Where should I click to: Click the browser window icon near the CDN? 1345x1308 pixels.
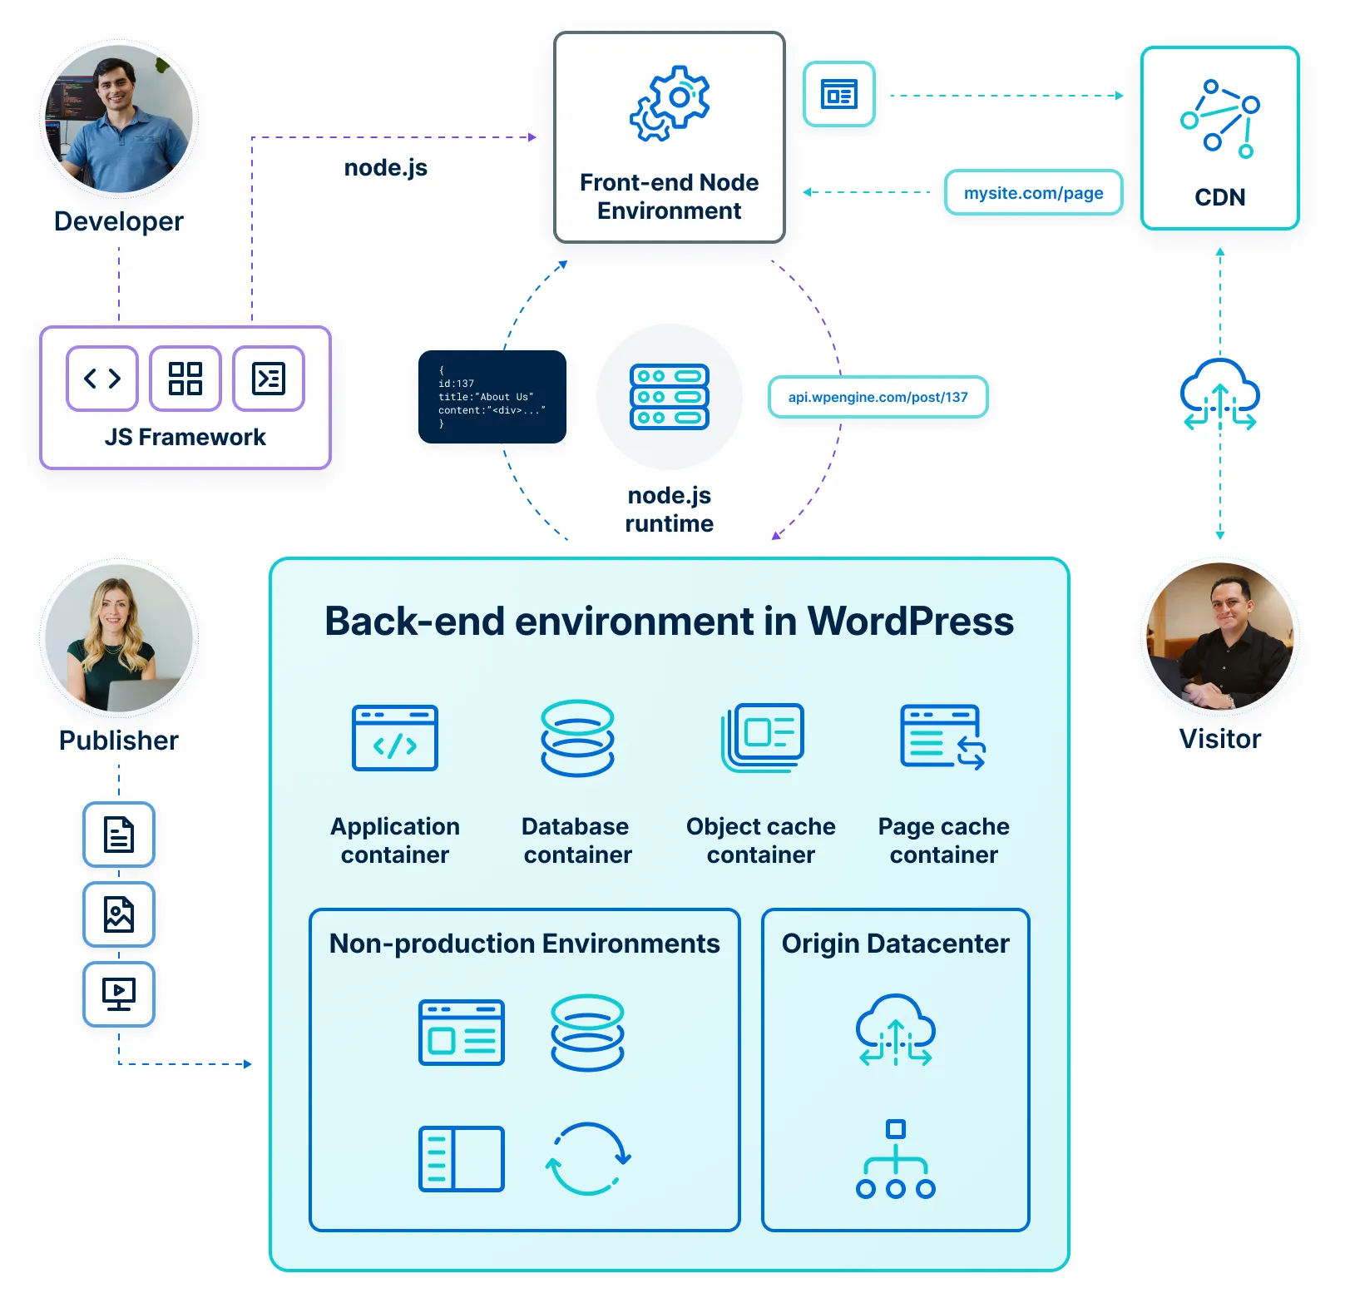(838, 94)
